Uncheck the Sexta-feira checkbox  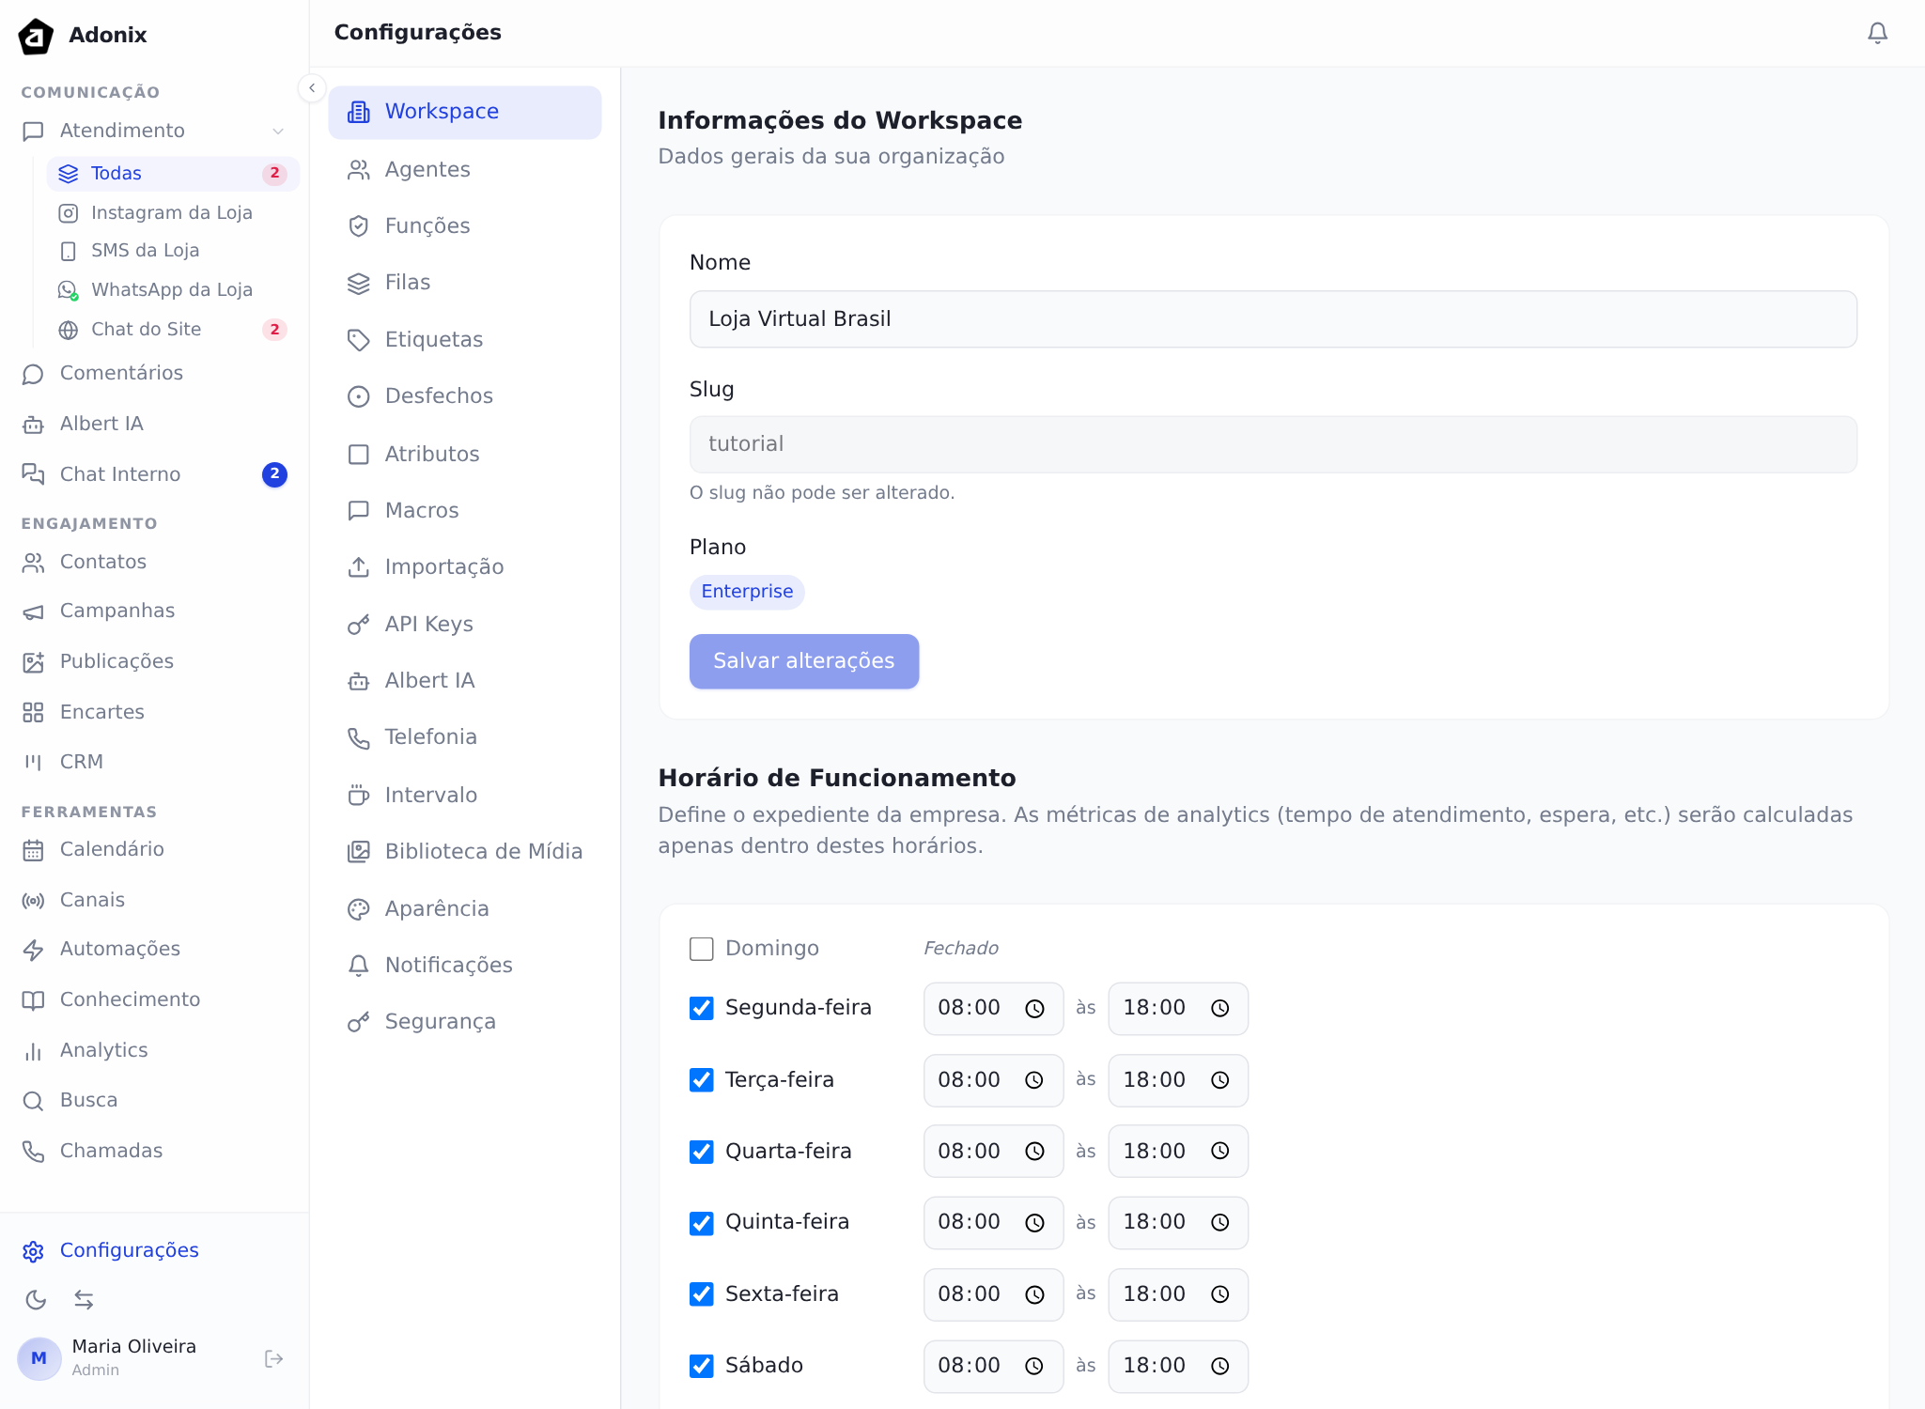pyautogui.click(x=702, y=1294)
